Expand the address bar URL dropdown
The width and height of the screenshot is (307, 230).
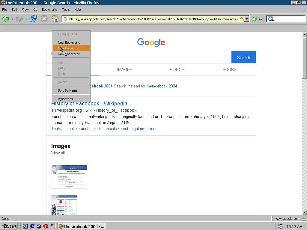(x=247, y=19)
